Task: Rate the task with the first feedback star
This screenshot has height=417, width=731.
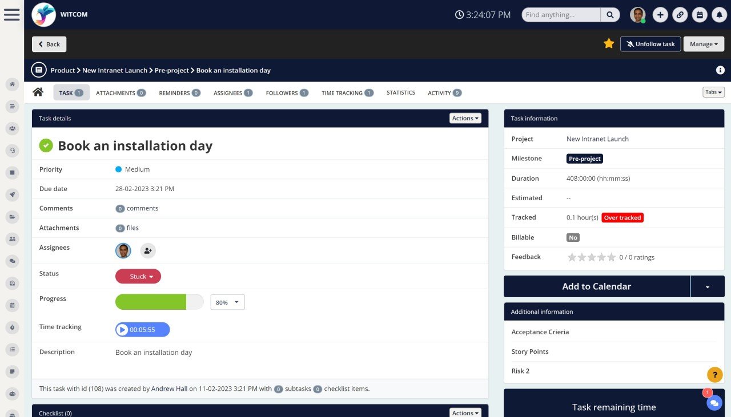Action: 572,257
